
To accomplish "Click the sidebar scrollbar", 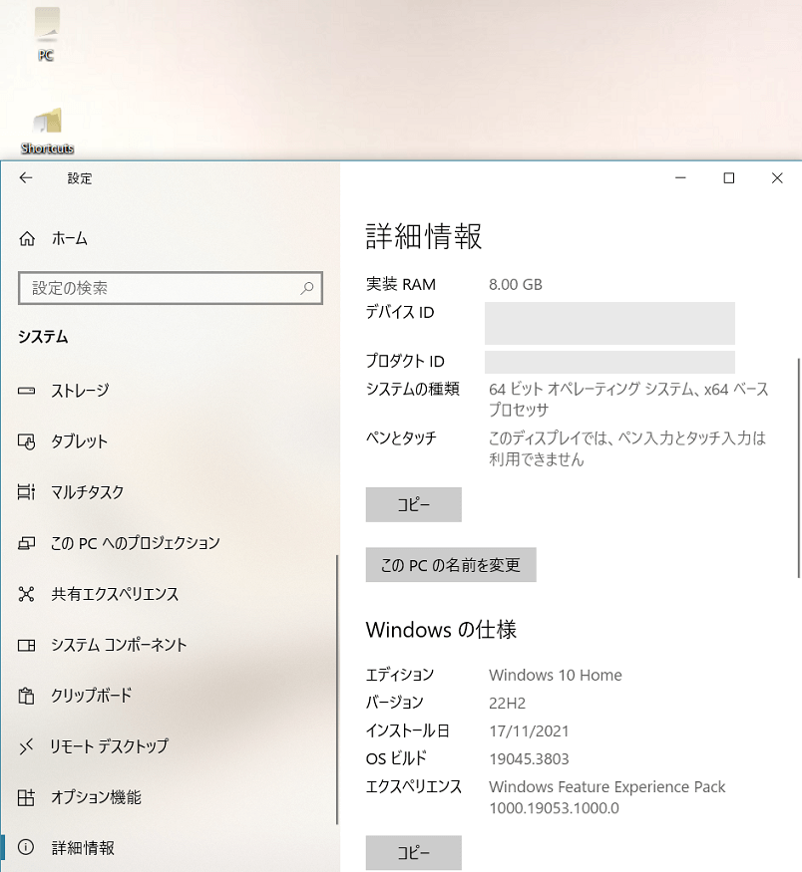I will click(337, 690).
